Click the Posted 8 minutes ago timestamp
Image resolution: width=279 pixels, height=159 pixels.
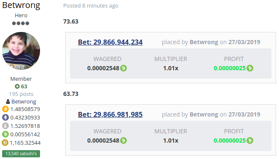tap(91, 6)
